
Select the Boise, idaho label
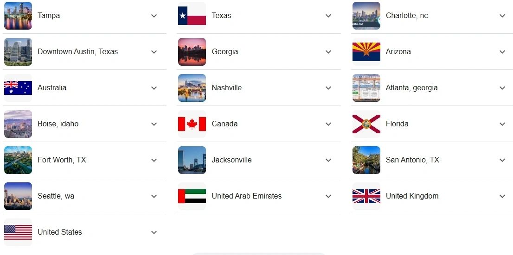click(x=58, y=124)
